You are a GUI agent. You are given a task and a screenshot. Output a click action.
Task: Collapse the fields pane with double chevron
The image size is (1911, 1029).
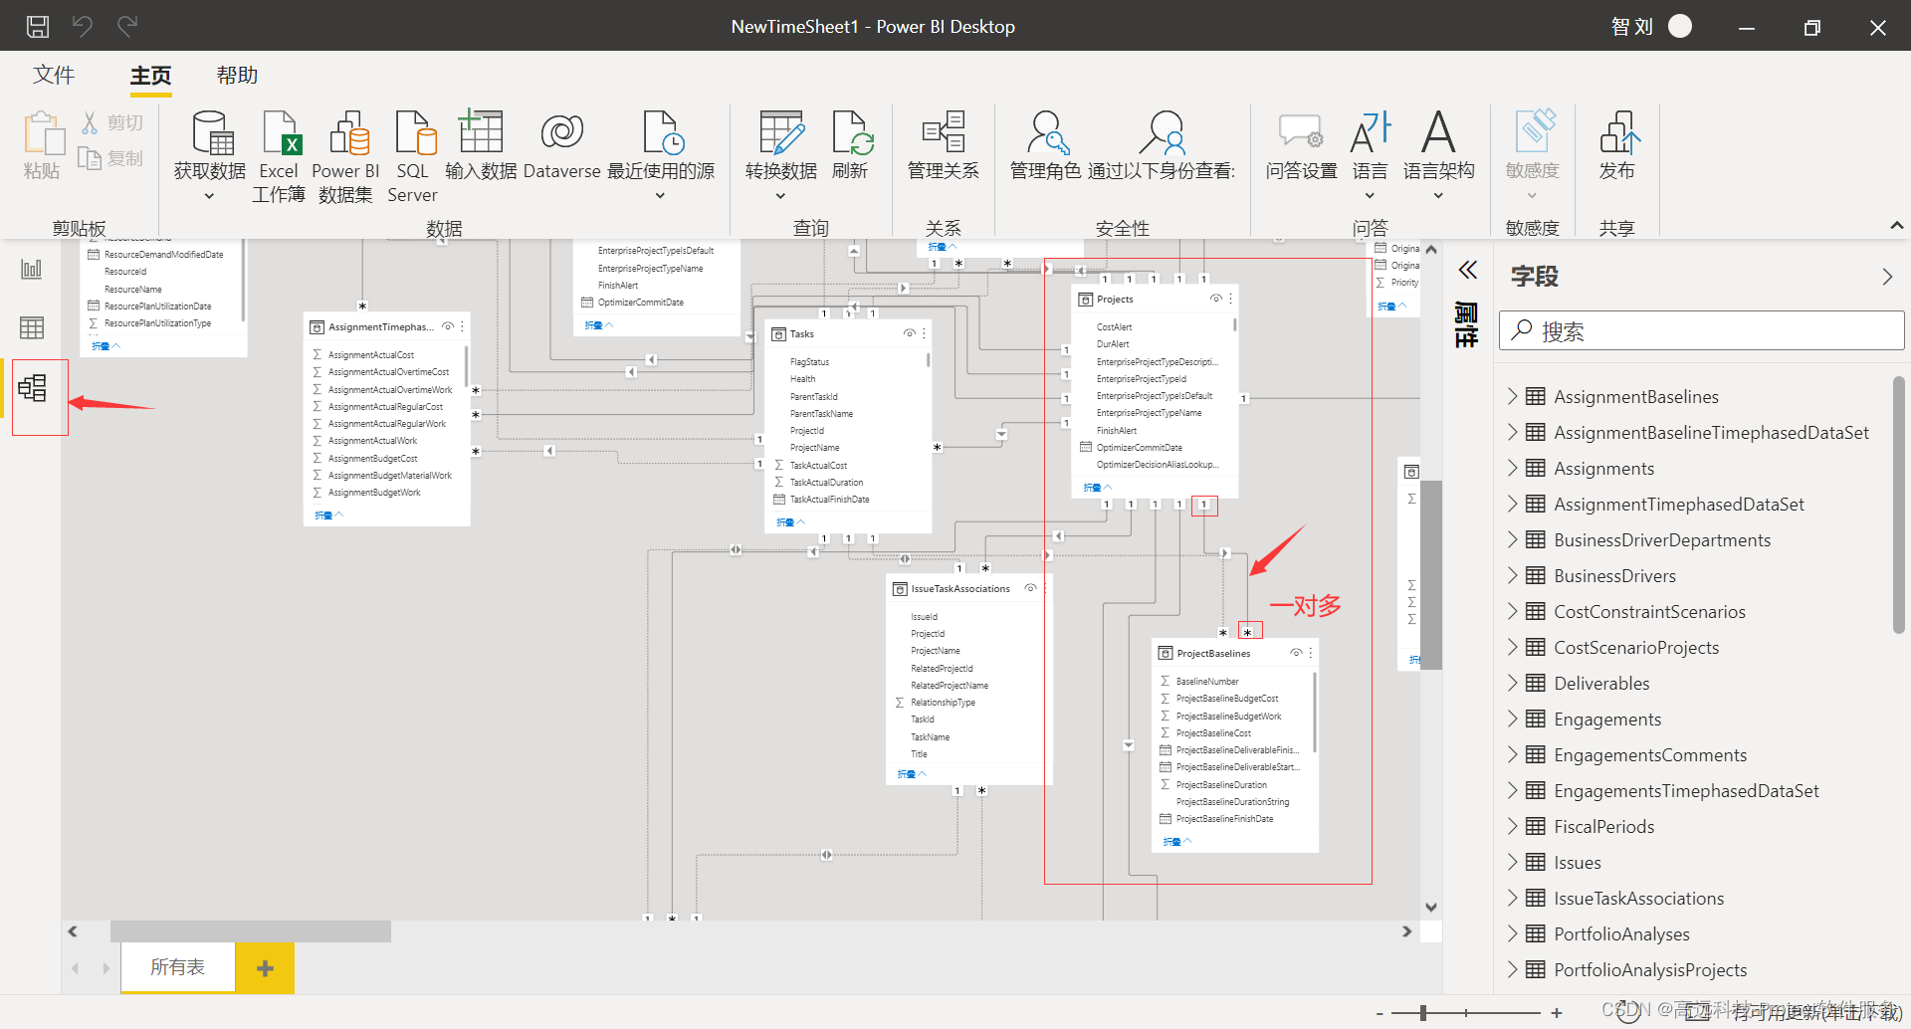click(1468, 270)
